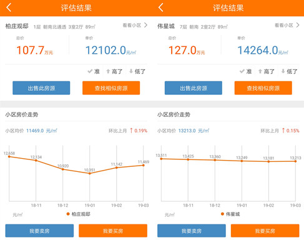The height and width of the screenshot is (240, 304).
Task: Mark 柏庄观邸 estimate as 低了
Action: tap(137, 71)
